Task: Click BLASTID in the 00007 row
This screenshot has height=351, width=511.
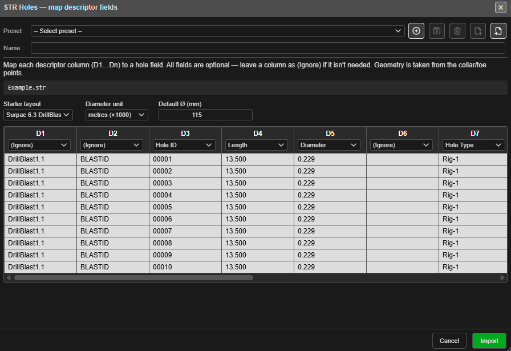Action: [113, 231]
